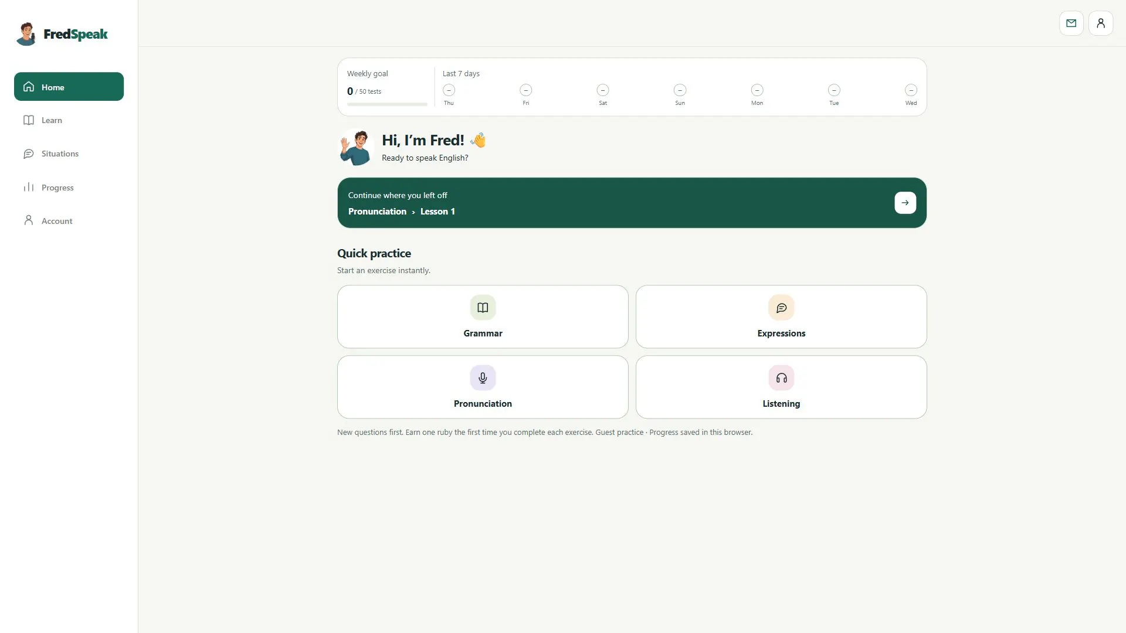This screenshot has height=633, width=1126.
Task: Go to Home in the sidebar
Action: (x=69, y=87)
